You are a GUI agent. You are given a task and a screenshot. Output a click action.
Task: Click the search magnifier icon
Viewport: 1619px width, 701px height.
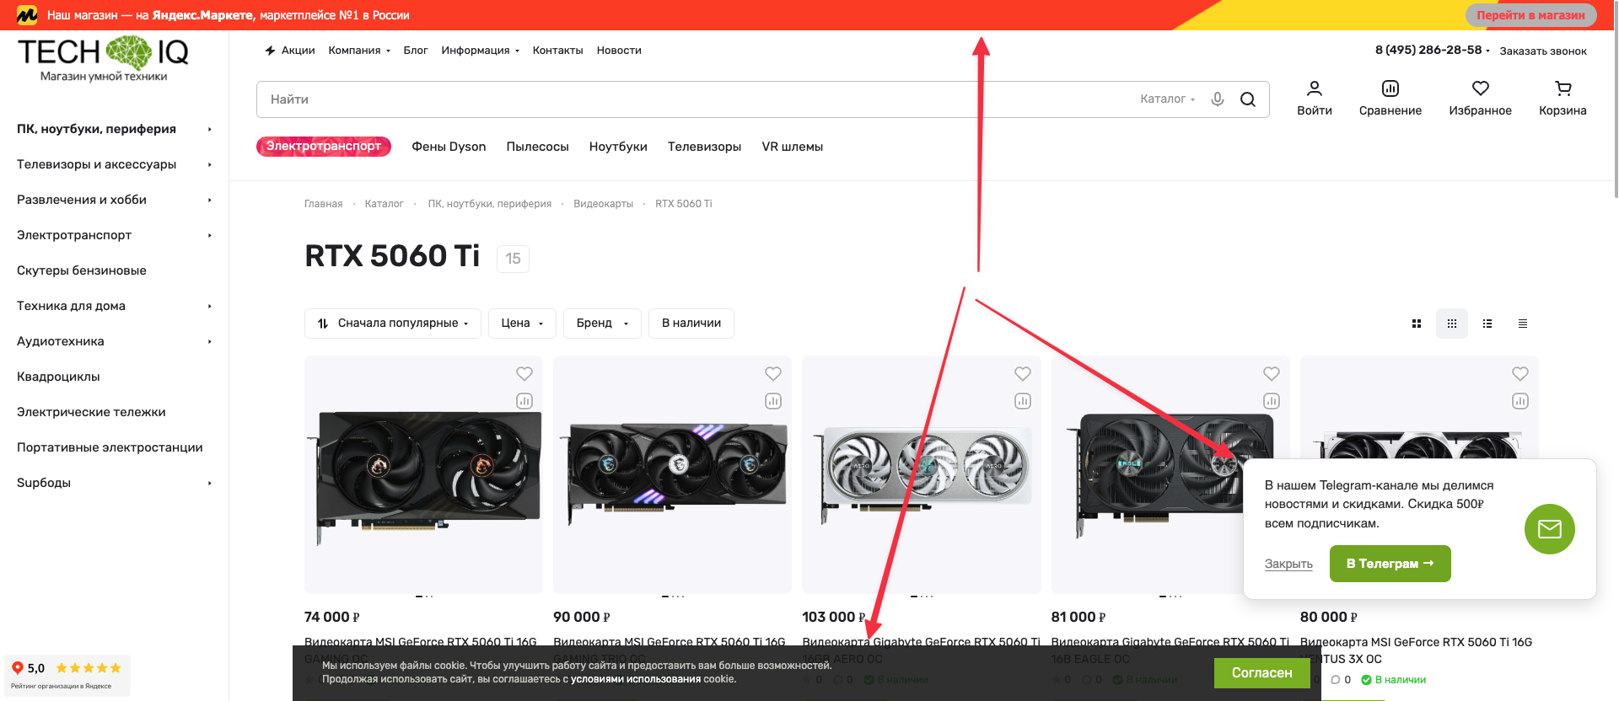[x=1248, y=99]
